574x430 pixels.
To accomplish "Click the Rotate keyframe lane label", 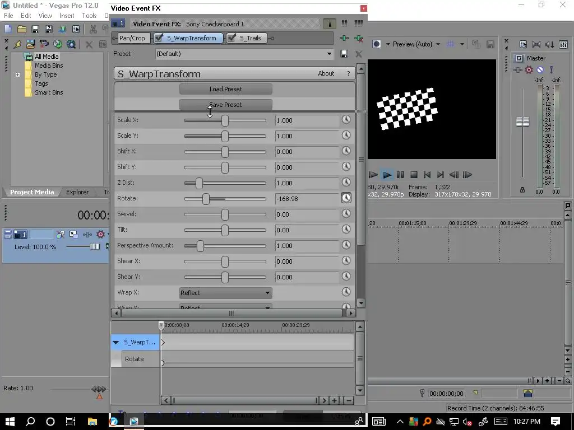I will click(x=134, y=359).
